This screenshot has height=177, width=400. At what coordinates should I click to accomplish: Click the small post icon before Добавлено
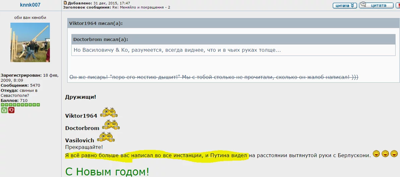click(65, 3)
